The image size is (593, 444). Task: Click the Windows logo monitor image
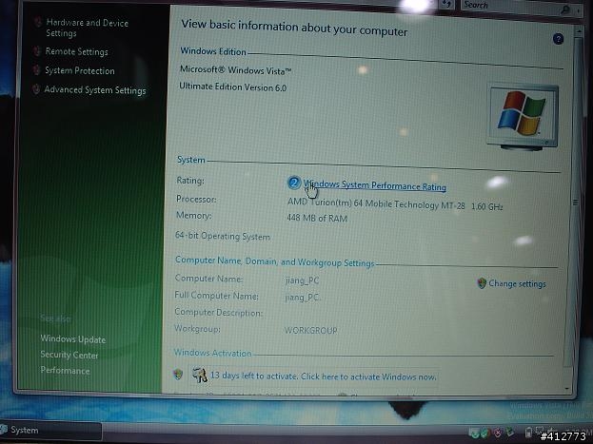(522, 117)
